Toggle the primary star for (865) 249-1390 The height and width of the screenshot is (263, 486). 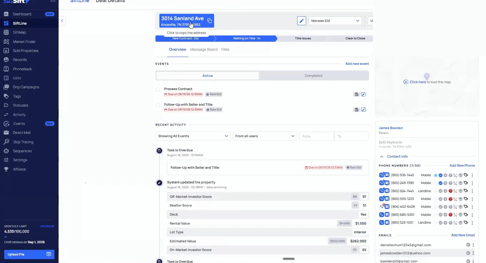(x=435, y=183)
